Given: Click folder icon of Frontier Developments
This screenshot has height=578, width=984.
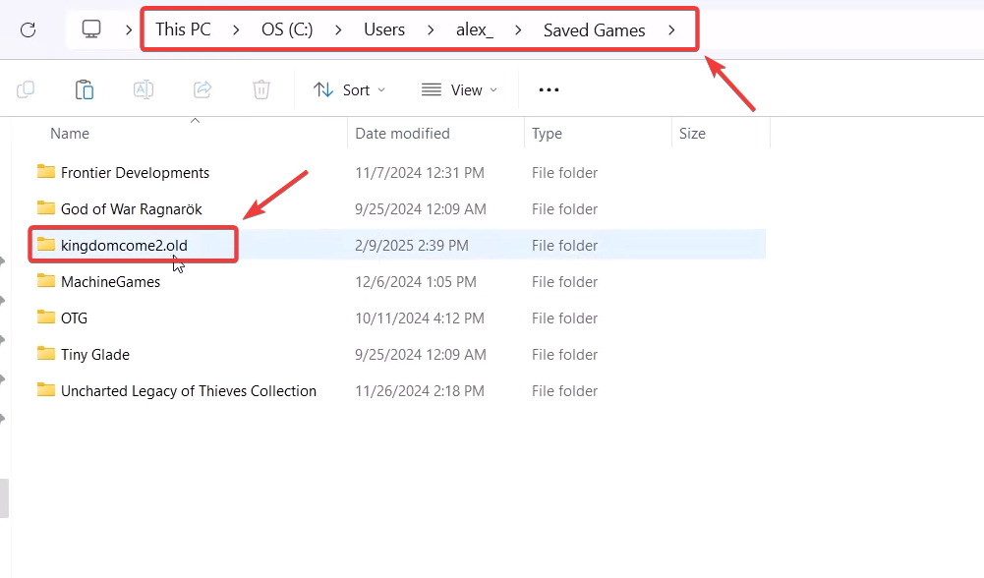Looking at the screenshot, I should 46,171.
